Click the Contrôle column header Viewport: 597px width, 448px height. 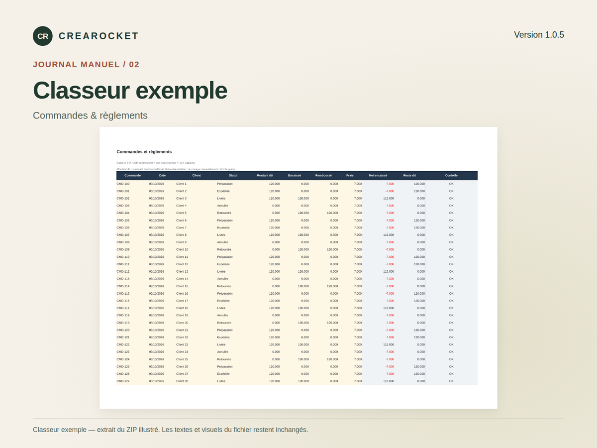point(451,175)
